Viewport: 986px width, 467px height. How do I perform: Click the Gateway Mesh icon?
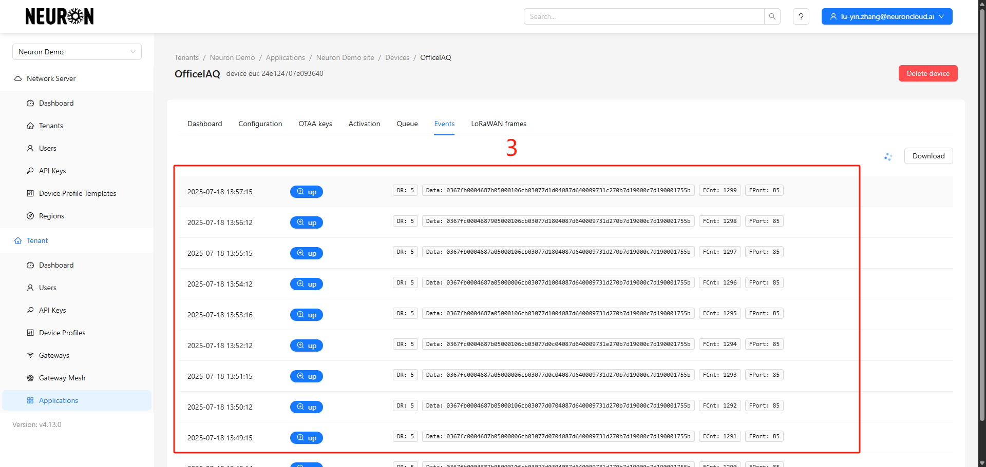click(30, 378)
